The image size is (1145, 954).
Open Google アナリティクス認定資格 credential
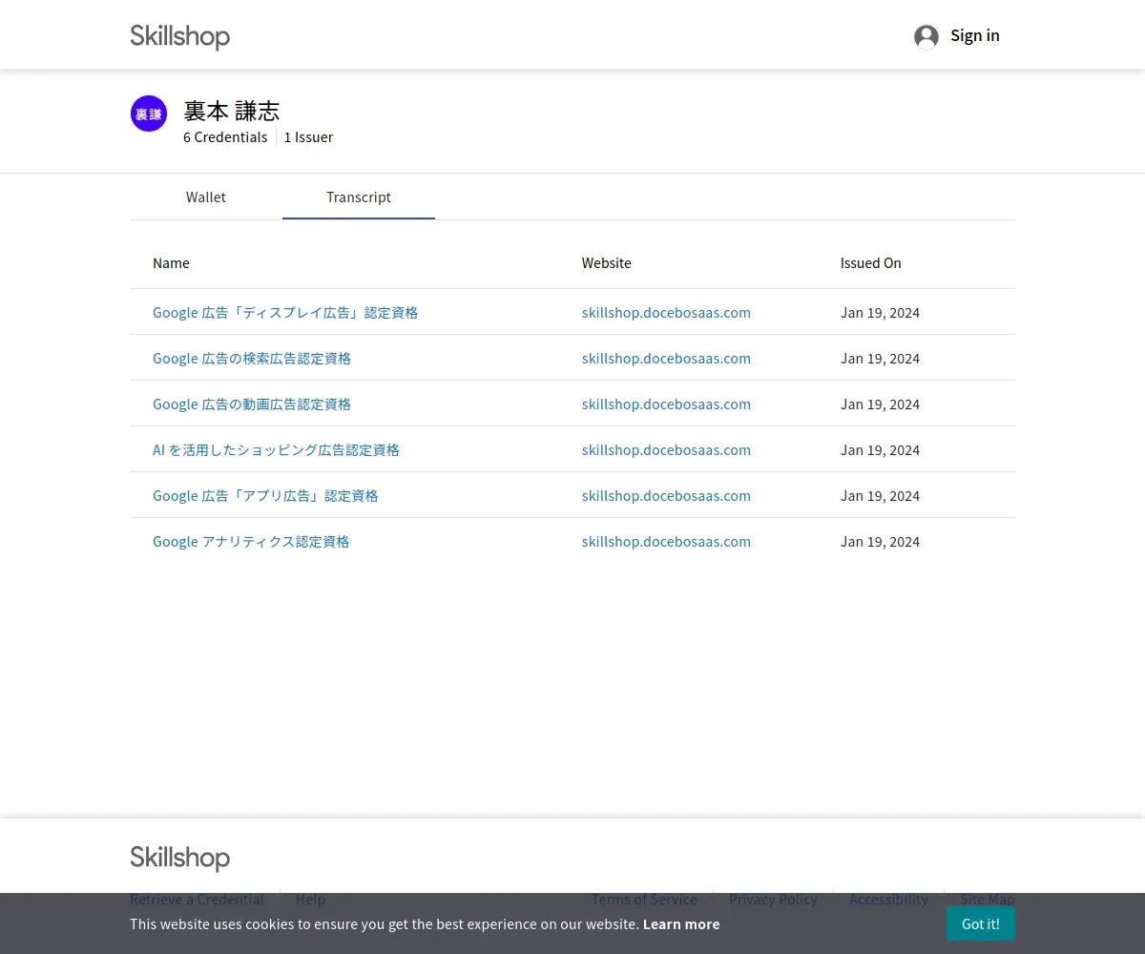pos(251,542)
